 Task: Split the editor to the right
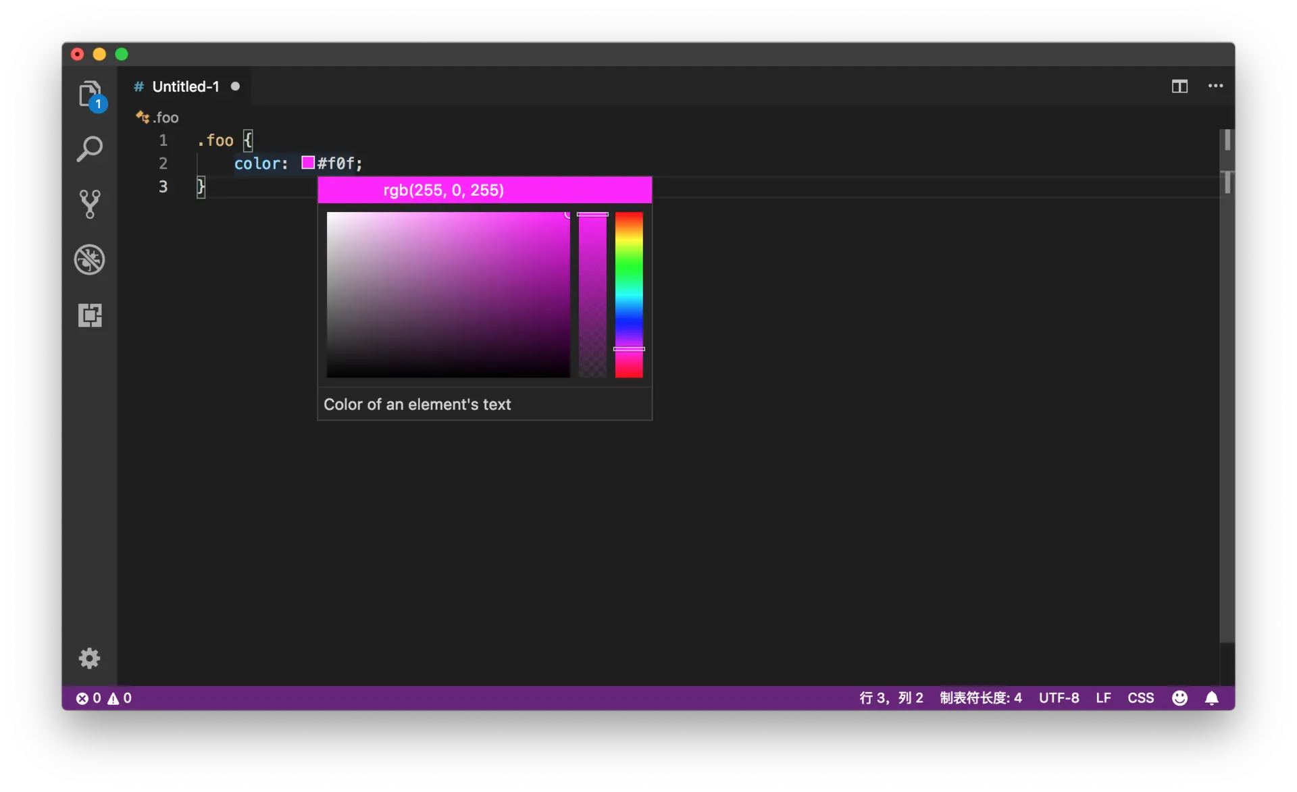[x=1179, y=86]
